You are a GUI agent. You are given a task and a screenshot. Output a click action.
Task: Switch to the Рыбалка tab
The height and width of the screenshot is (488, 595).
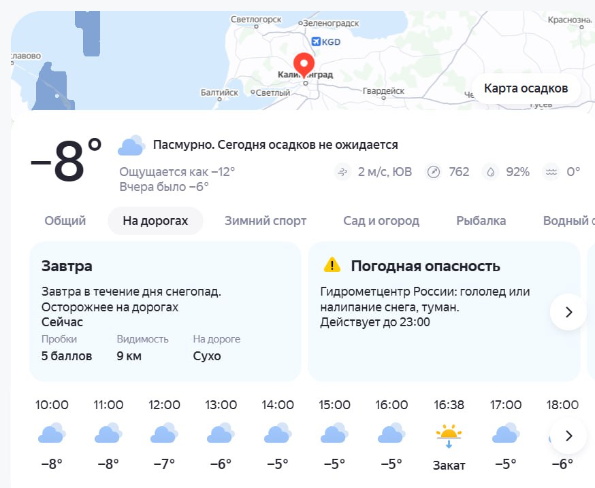481,220
